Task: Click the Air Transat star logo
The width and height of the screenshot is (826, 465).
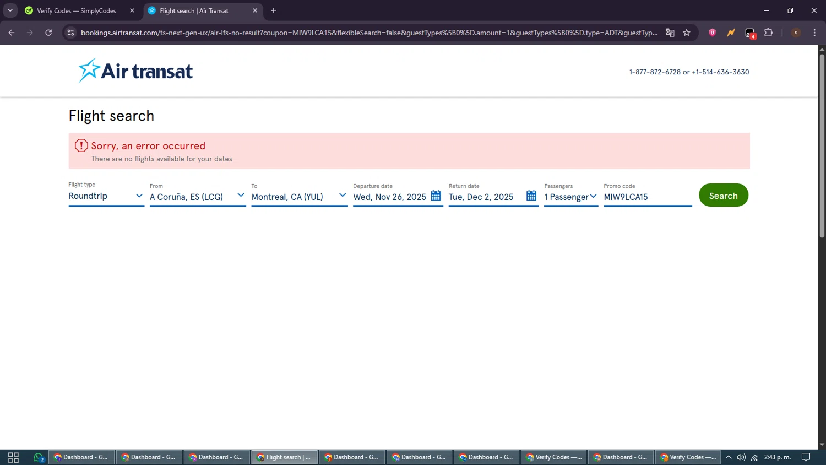Action: click(89, 71)
